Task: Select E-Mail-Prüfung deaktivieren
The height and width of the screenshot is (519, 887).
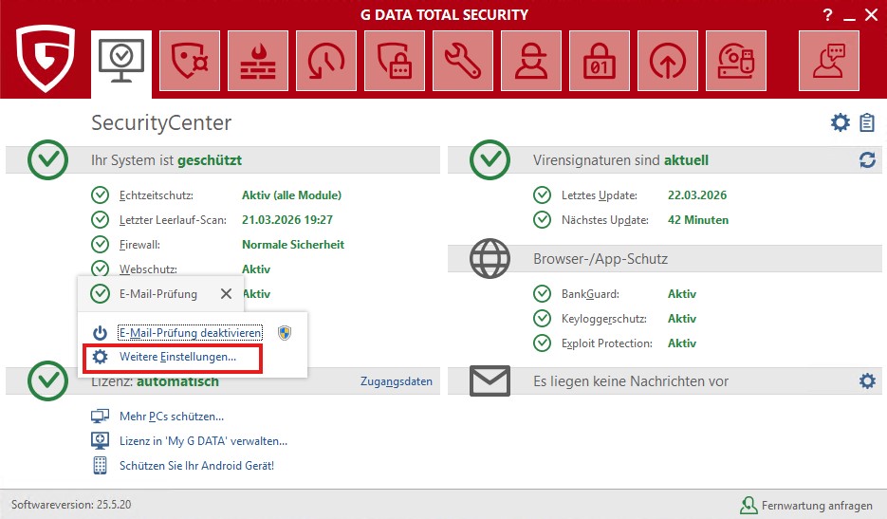Action: point(190,333)
